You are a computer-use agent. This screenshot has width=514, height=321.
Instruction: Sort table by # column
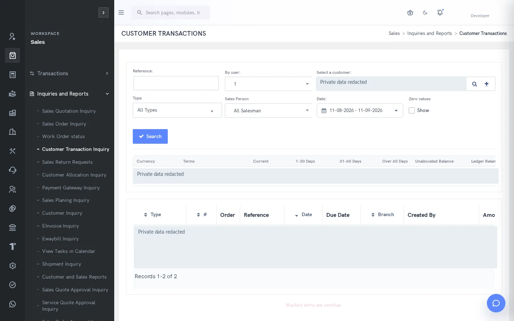tap(202, 215)
